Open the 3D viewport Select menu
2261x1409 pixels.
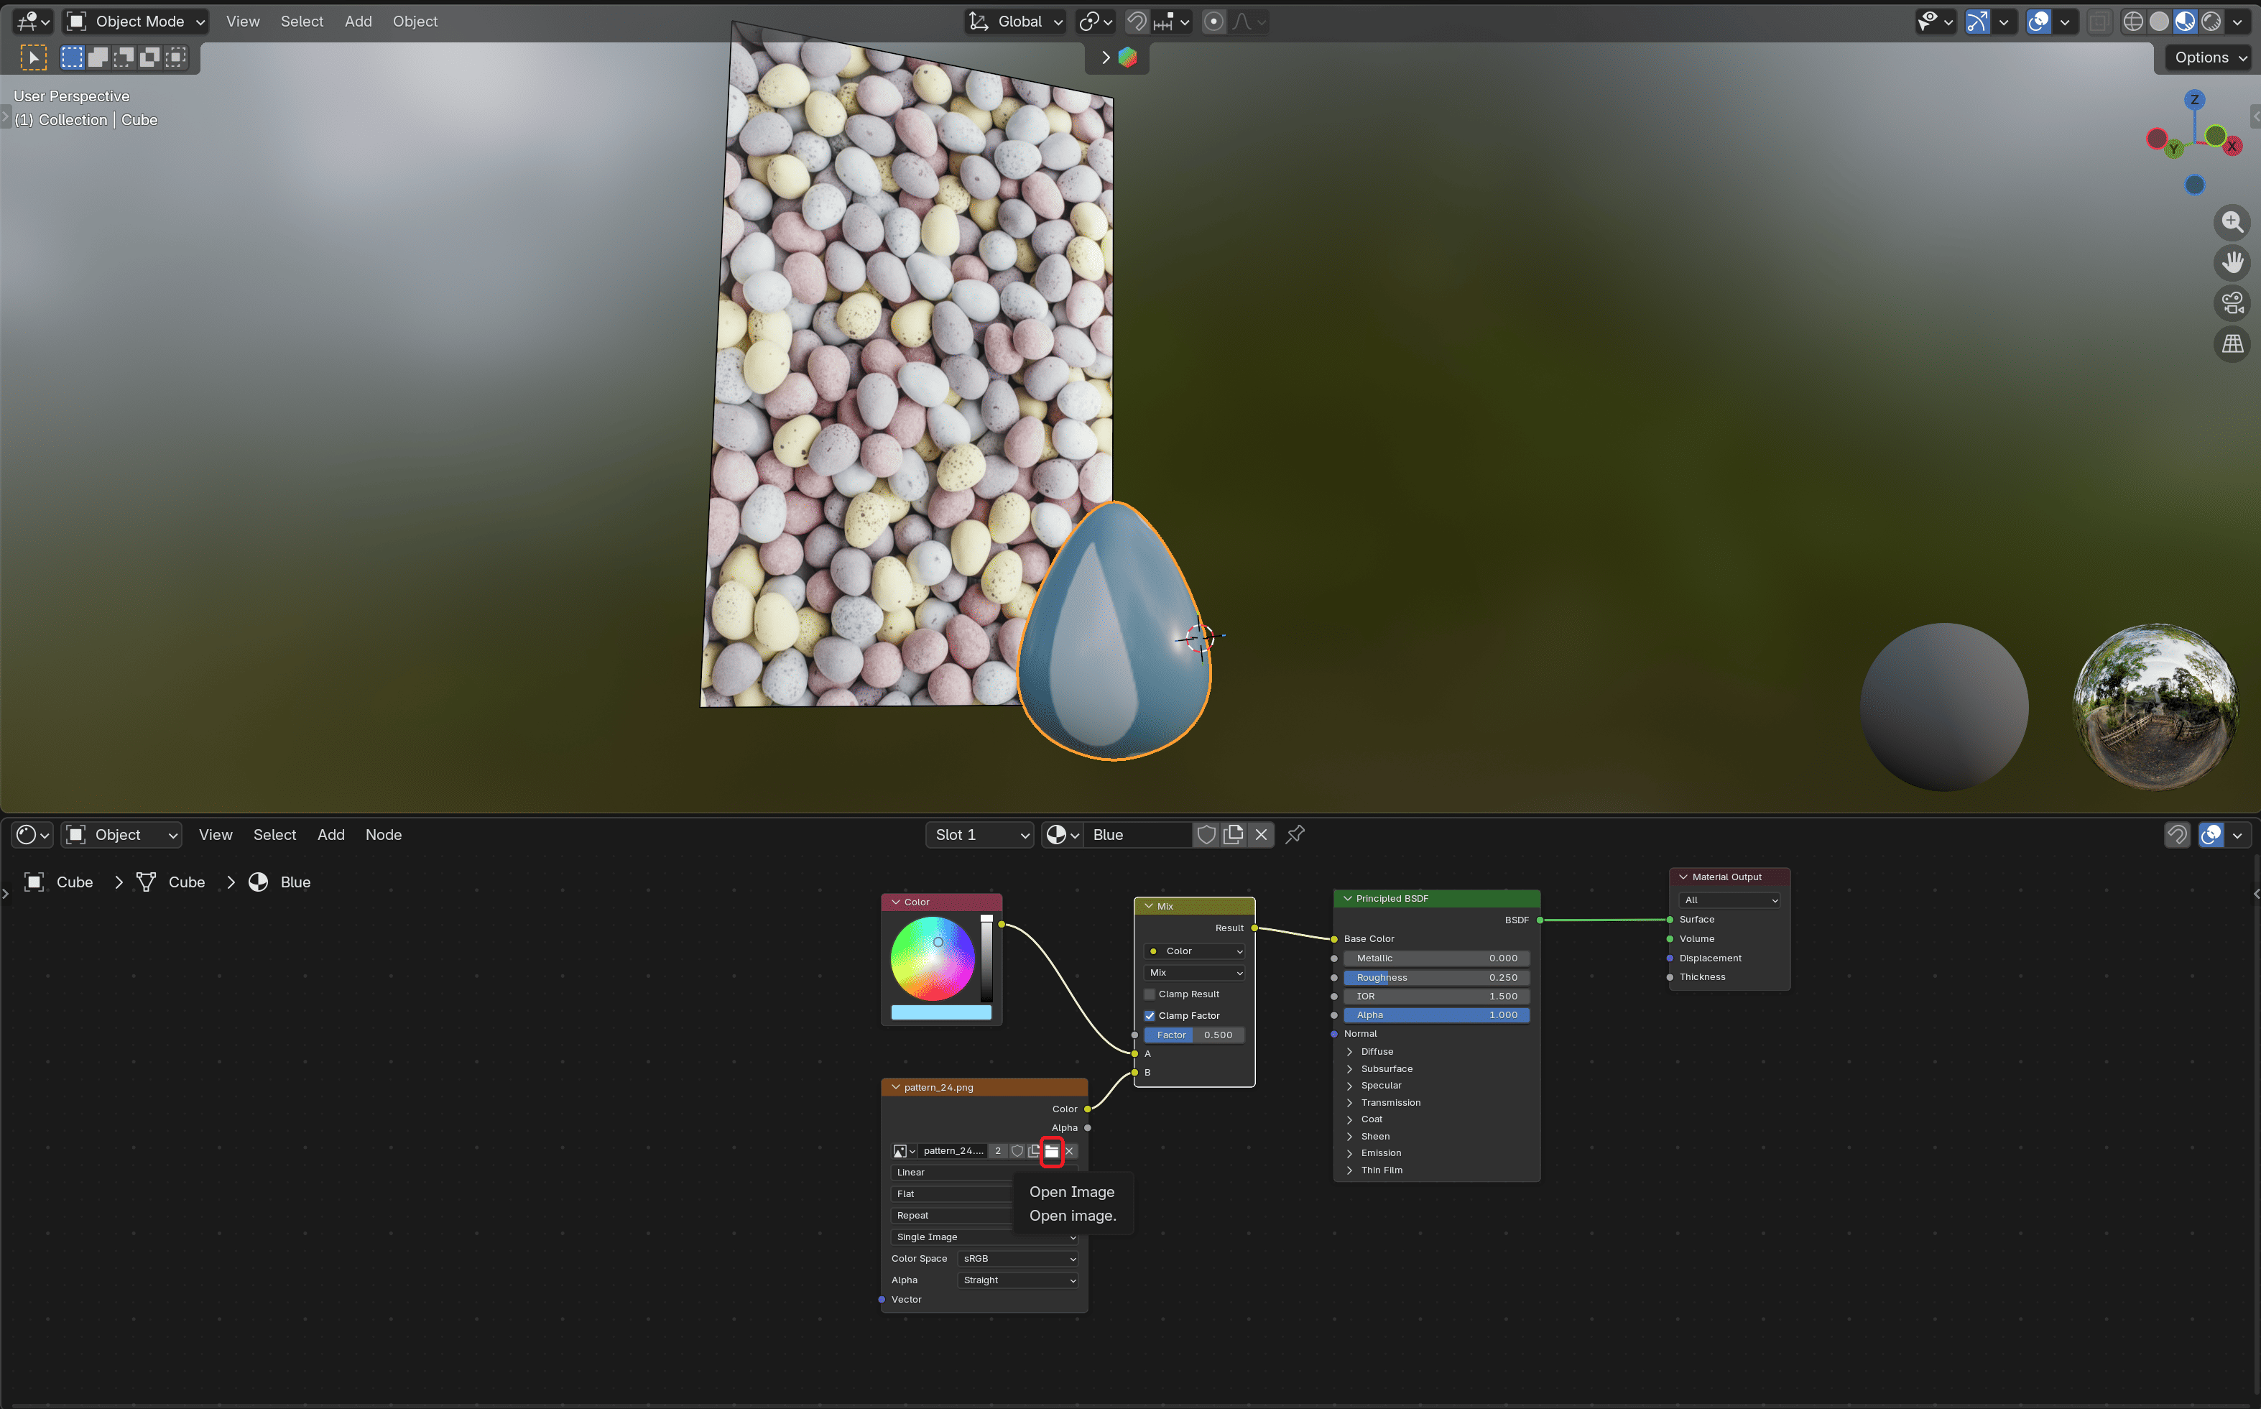[302, 21]
